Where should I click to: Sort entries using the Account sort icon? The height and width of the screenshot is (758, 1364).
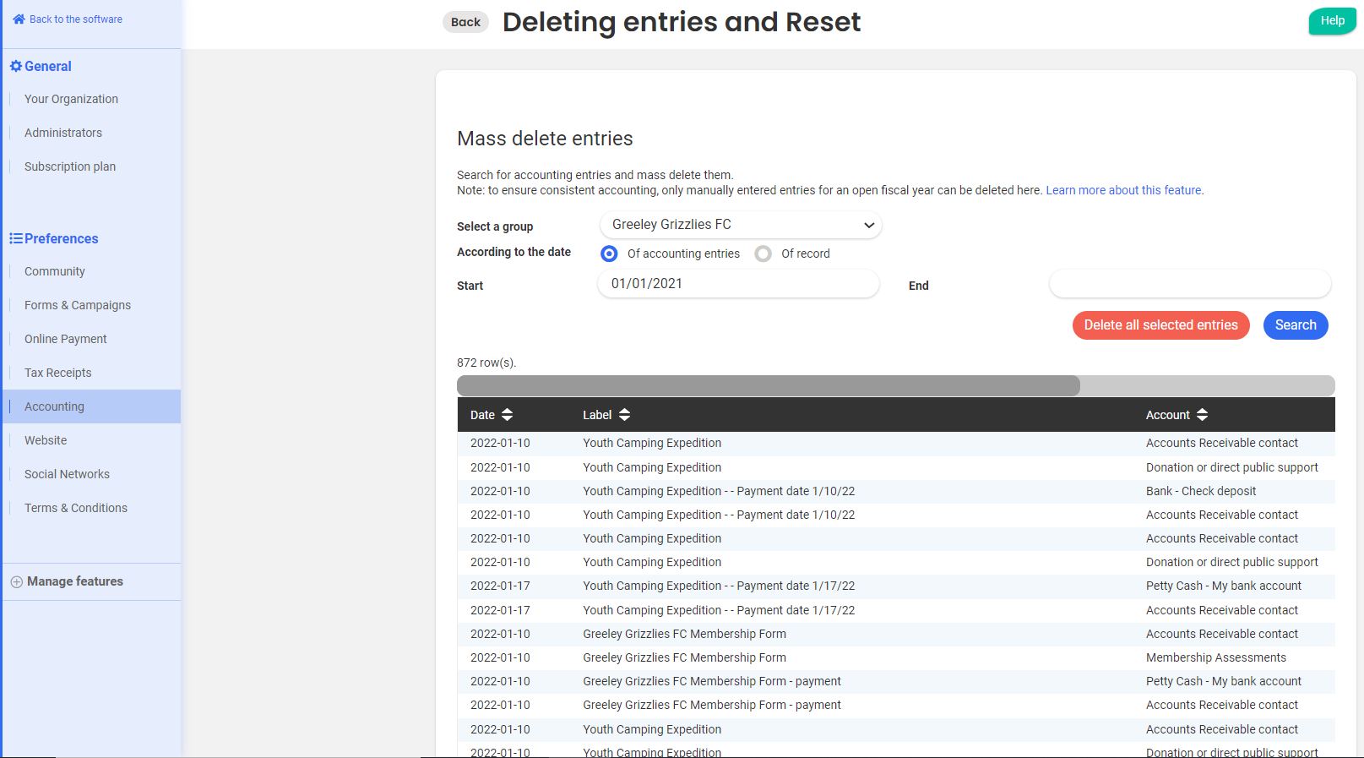click(1202, 415)
